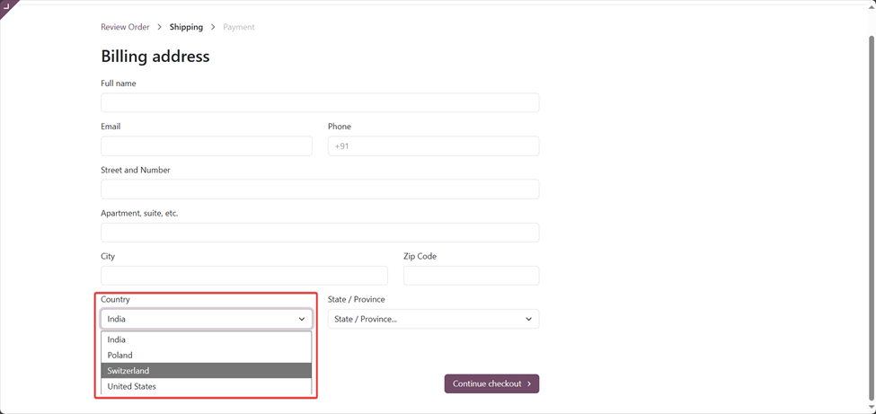The height and width of the screenshot is (414, 876).
Task: Click the Country dropdown chevron arrow
Action: coord(302,319)
